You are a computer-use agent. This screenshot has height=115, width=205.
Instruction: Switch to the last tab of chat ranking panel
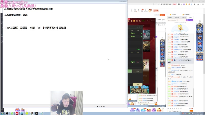click(190, 17)
